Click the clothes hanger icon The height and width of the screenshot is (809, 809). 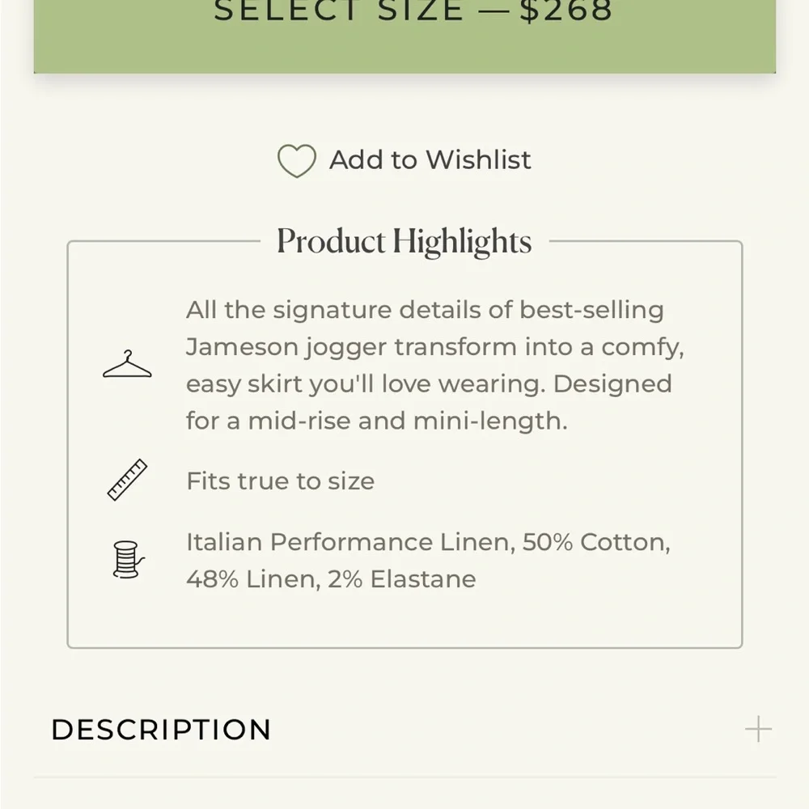click(x=128, y=364)
